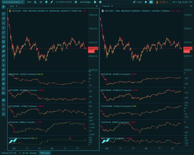This screenshot has height=155, width=194.
Task: Select the vertical line tool
Action: 3,28
